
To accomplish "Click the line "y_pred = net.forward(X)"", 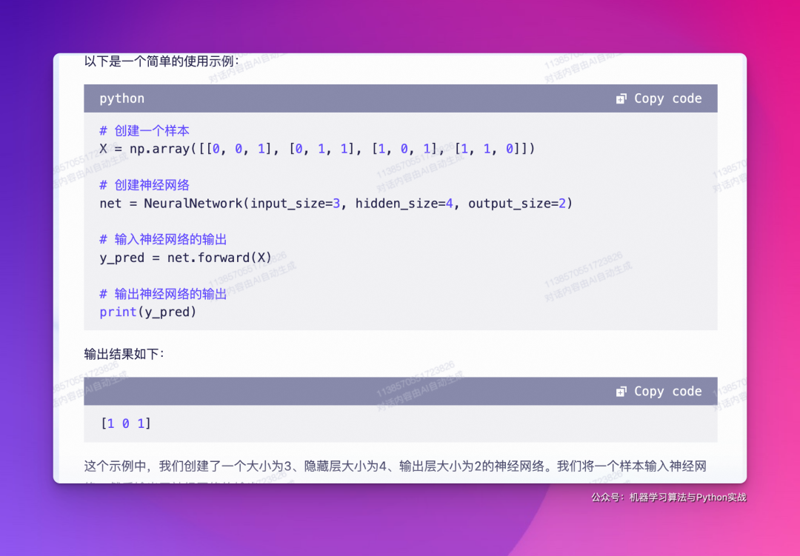I will click(186, 258).
